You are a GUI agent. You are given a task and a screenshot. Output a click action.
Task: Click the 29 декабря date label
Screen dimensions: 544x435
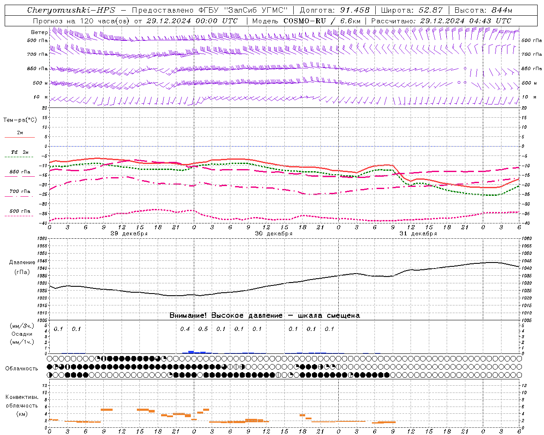point(129,234)
